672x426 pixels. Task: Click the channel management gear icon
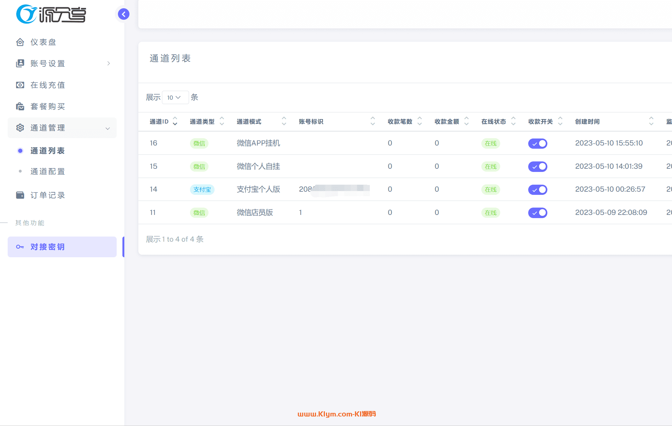pyautogui.click(x=20, y=128)
